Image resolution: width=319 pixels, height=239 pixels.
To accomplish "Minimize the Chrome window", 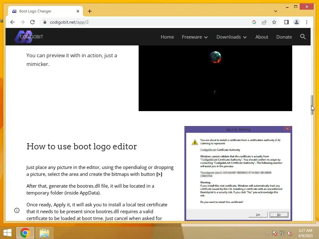I will coord(287,7).
